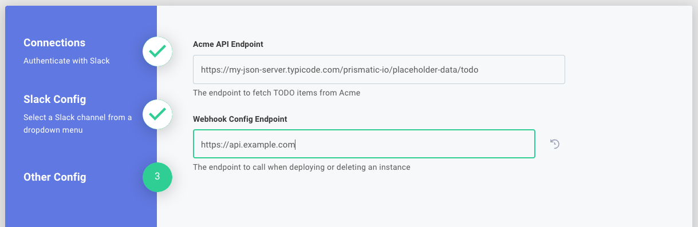This screenshot has height=227, width=698.
Task: Switch to the Other Config step
Action: pyautogui.click(x=55, y=177)
